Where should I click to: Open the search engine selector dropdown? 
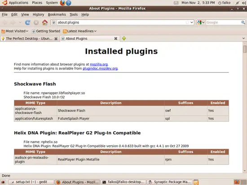(201, 22)
